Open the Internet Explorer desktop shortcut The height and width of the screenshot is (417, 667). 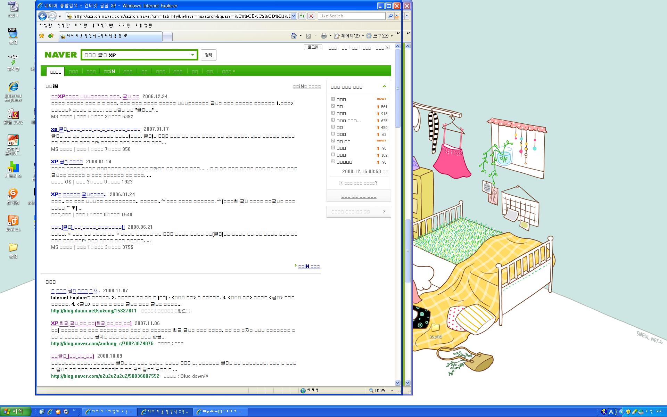(x=13, y=91)
